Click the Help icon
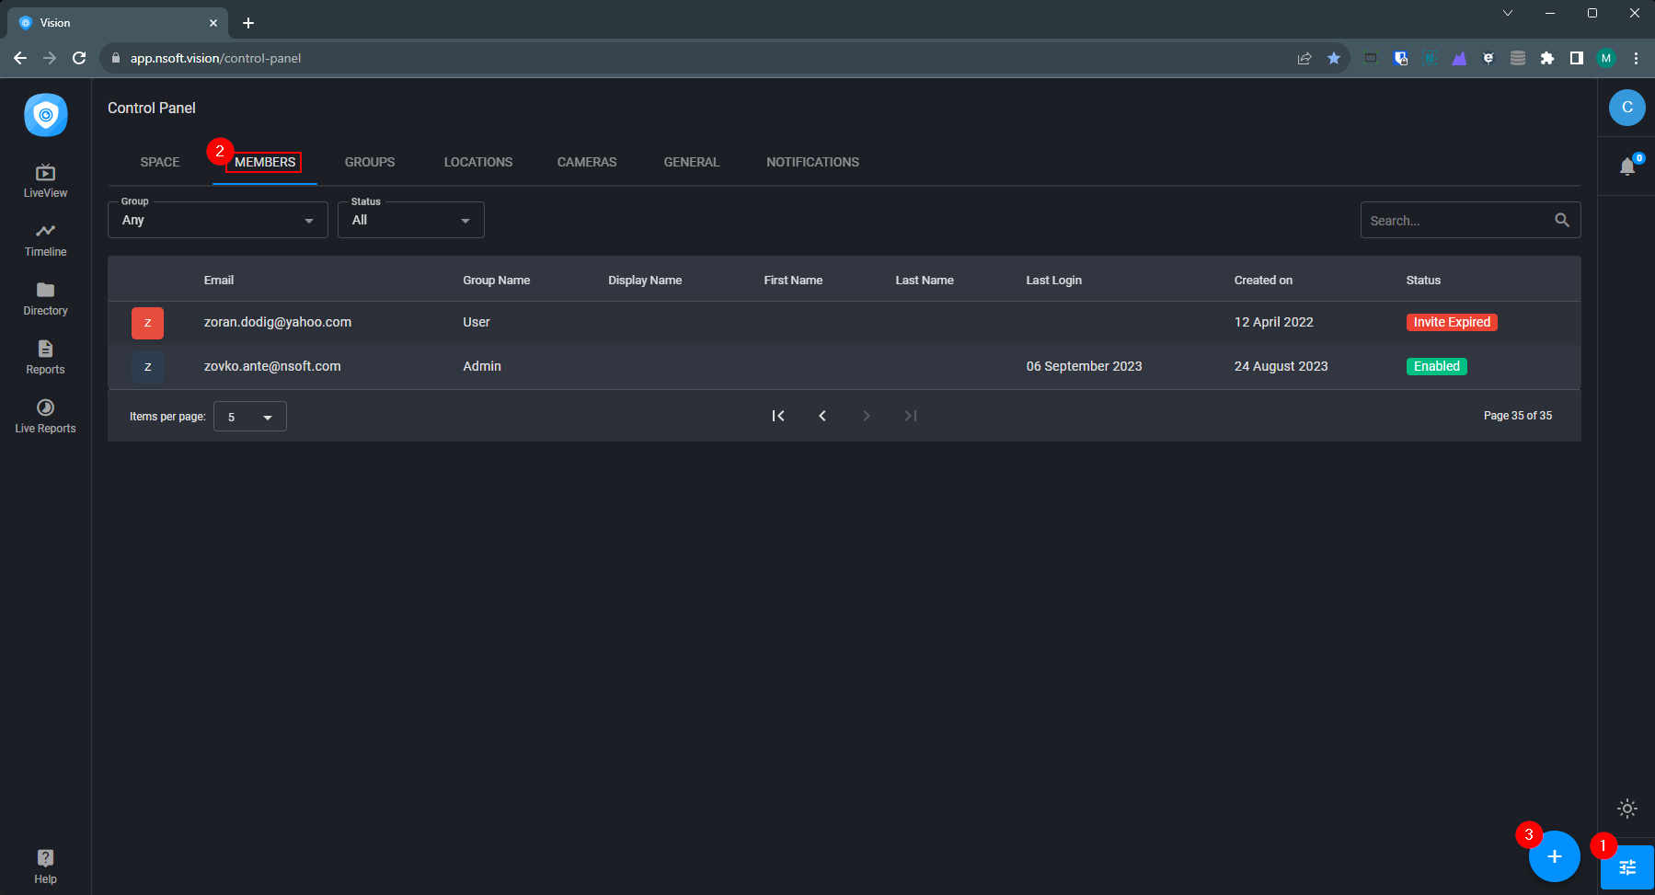1655x895 pixels. (45, 866)
